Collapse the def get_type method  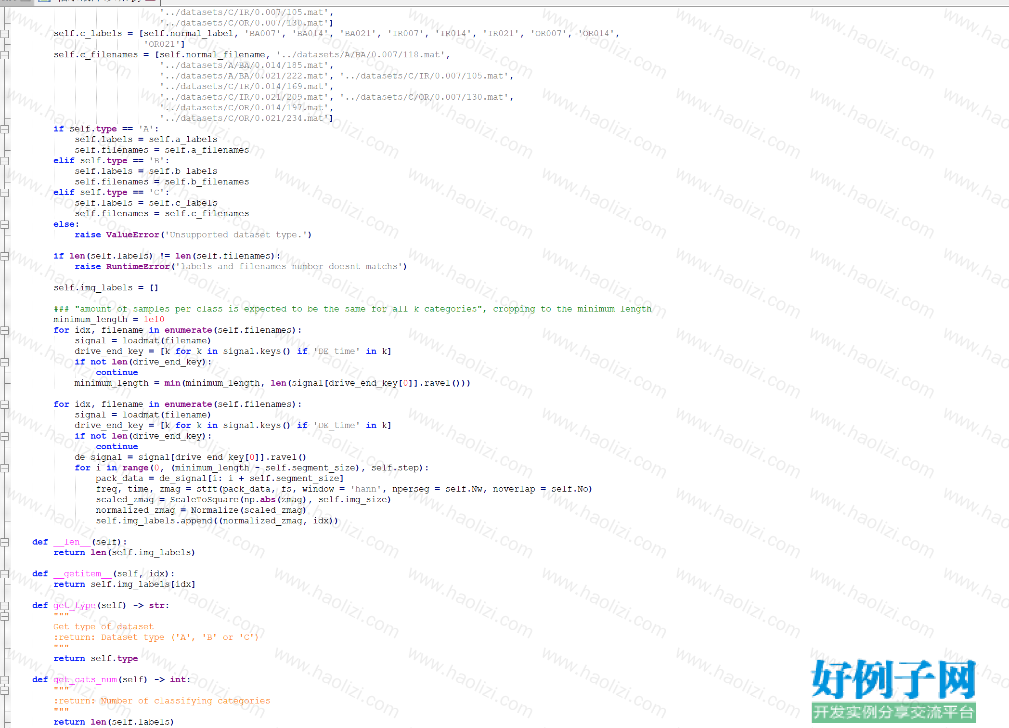(4, 606)
